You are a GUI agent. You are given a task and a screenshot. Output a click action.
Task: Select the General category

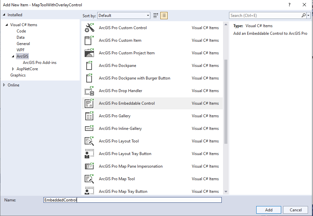pyautogui.click(x=23, y=44)
